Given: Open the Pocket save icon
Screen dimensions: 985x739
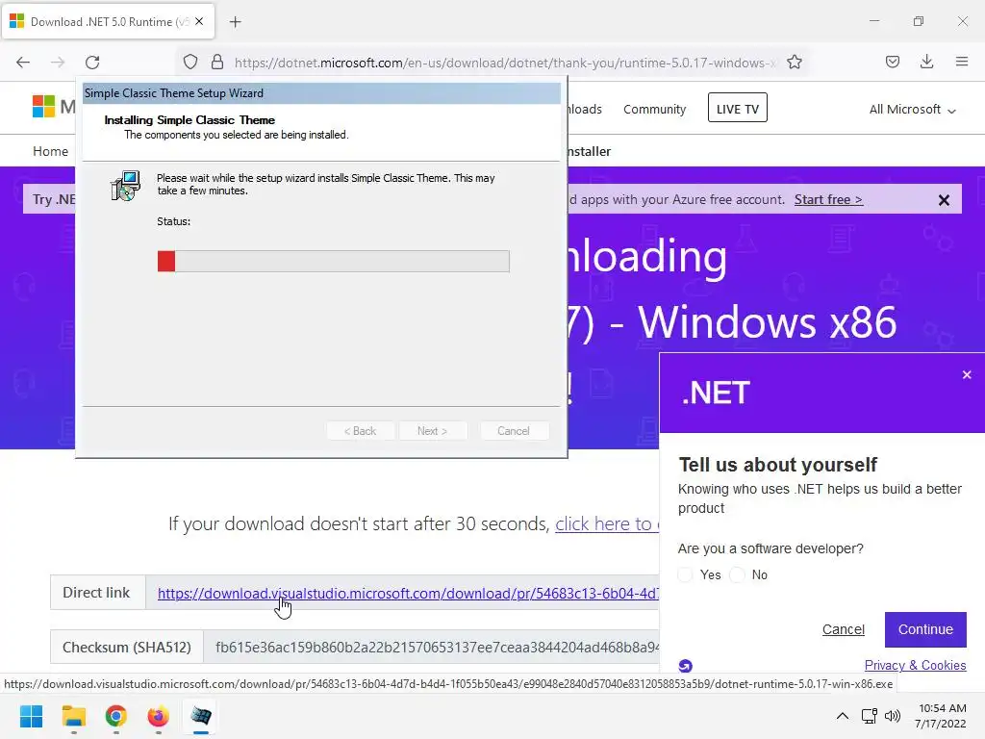Looking at the screenshot, I should [892, 62].
